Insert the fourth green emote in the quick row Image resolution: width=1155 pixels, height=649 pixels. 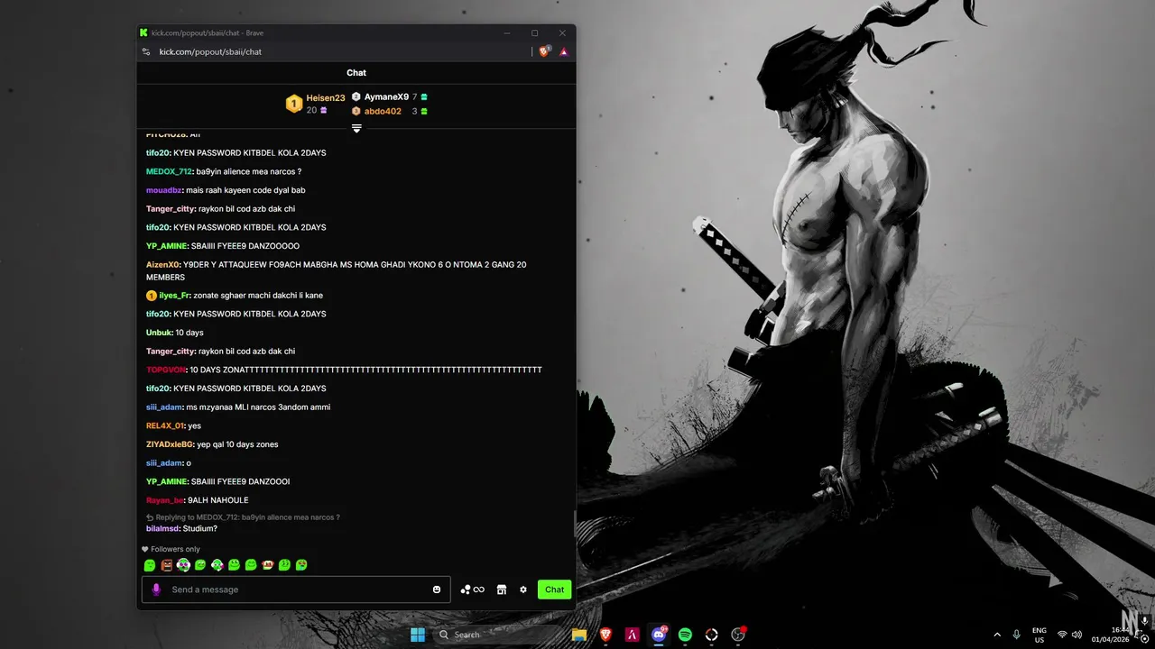pos(200,565)
